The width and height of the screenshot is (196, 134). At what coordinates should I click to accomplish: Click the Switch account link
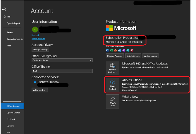pyautogui.click(x=38, y=39)
